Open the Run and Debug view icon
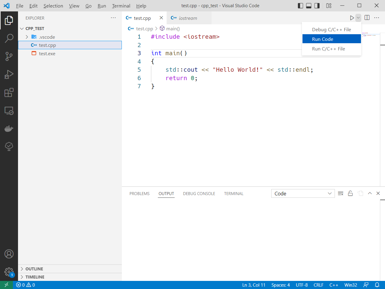This screenshot has width=385, height=289. click(x=9, y=74)
